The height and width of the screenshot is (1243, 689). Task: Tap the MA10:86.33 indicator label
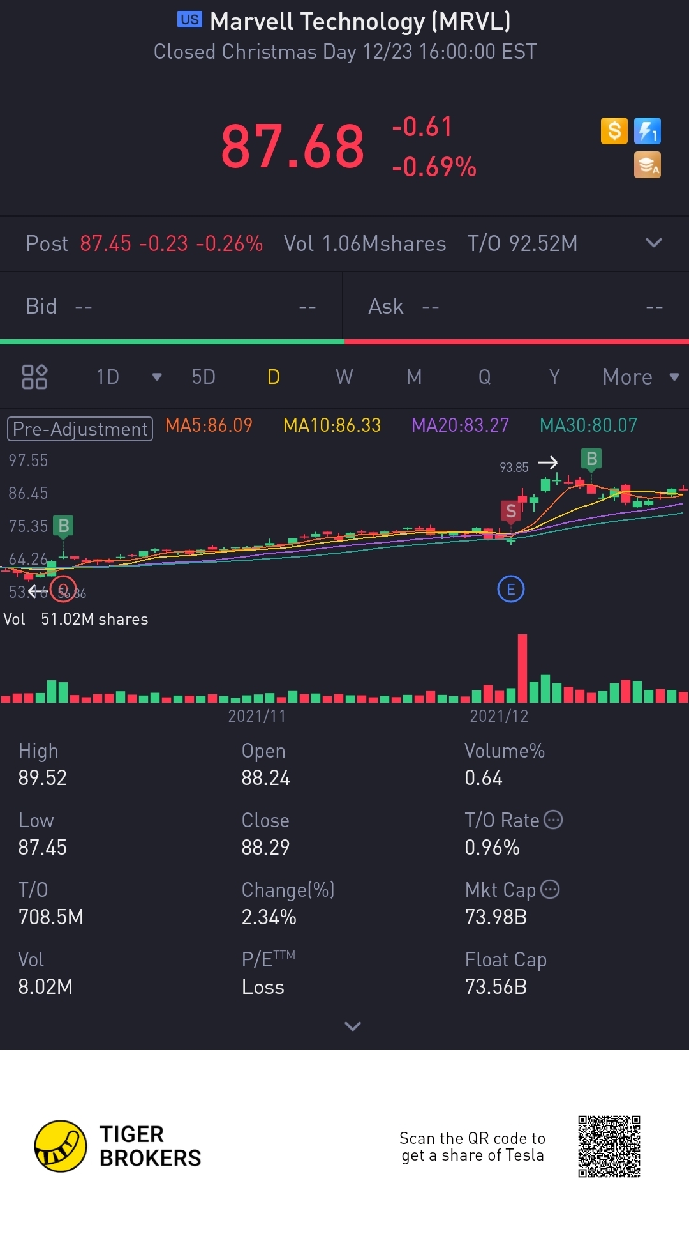point(332,425)
